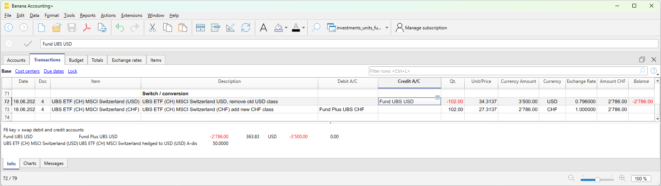Zoom in with the plus magnifier icon
This screenshot has width=661, height=186.
pyautogui.click(x=622, y=178)
